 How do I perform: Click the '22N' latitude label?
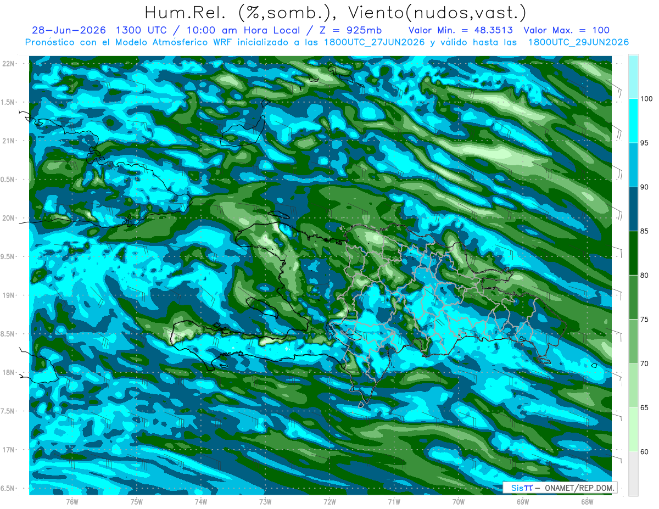(x=9, y=64)
